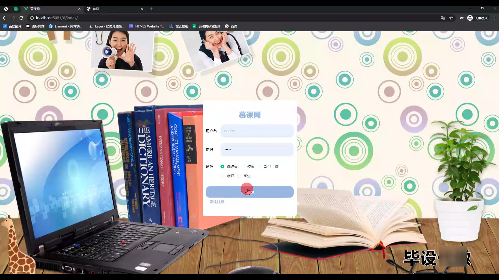
Task: Switch to the 首页 browser tab
Action: (115, 9)
